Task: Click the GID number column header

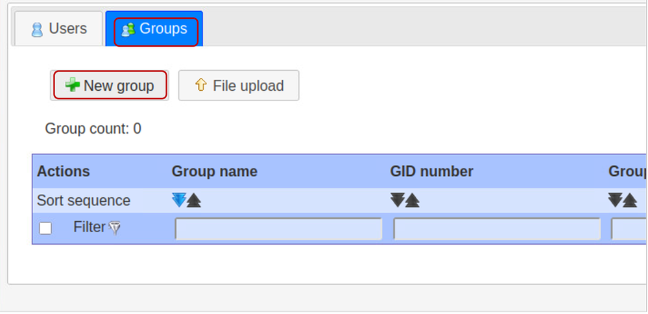Action: [431, 171]
